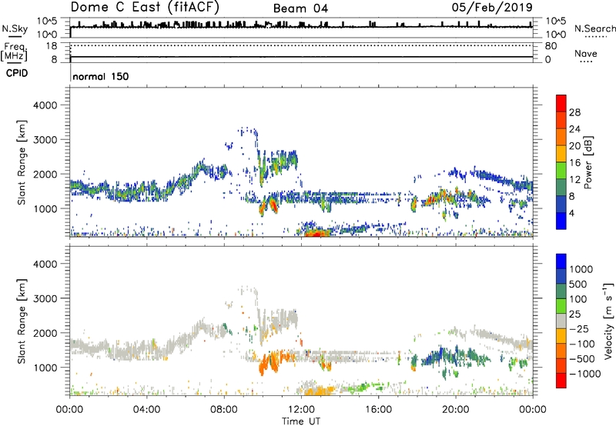
Task: Click the '20:00' time axis tick label
Action: pyautogui.click(x=455, y=410)
